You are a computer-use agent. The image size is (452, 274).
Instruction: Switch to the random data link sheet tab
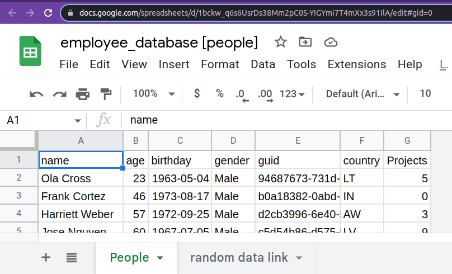[x=246, y=258]
